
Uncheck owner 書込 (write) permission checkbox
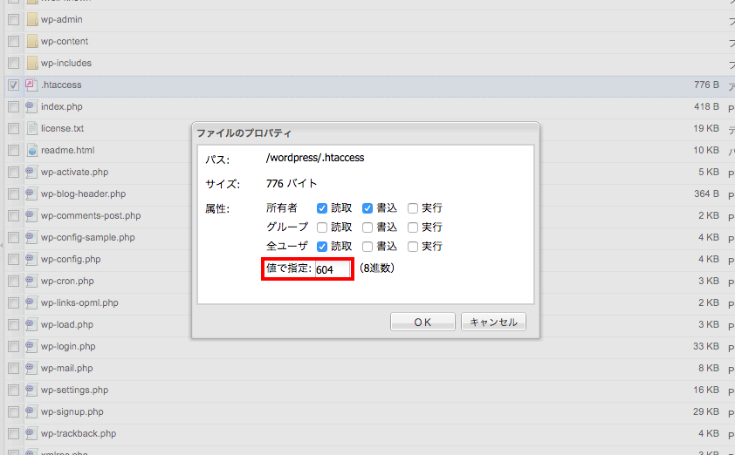(367, 208)
